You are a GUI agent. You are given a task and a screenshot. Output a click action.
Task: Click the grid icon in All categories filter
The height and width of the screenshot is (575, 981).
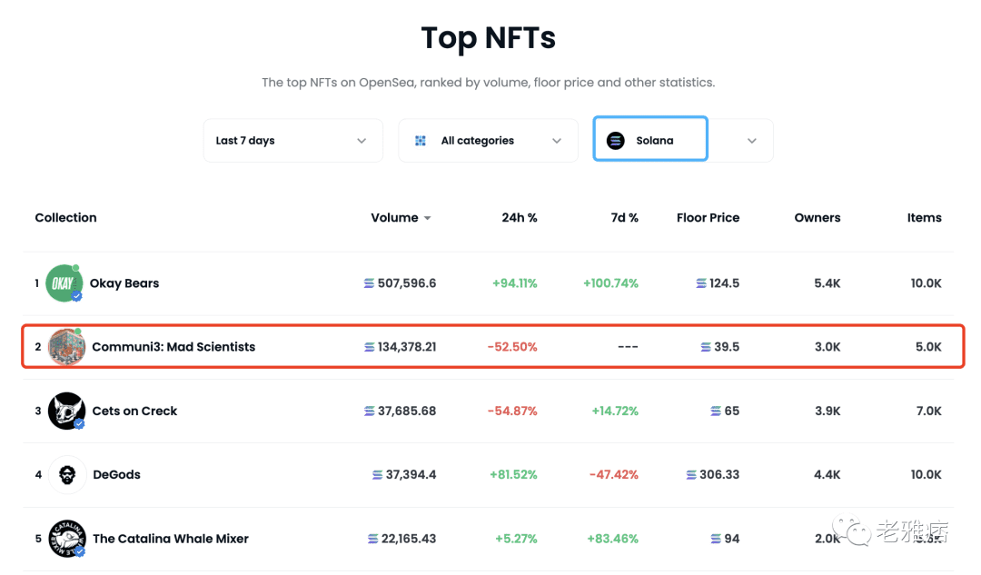(x=421, y=141)
